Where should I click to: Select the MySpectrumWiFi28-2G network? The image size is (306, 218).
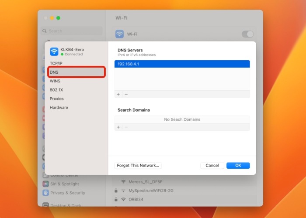[151, 191]
